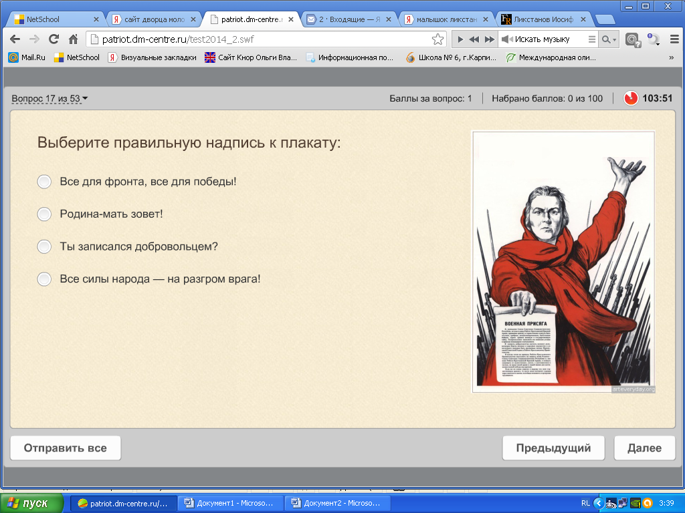Close the NetSchool tab
Screen dimensions: 685x513
pyautogui.click(x=96, y=19)
